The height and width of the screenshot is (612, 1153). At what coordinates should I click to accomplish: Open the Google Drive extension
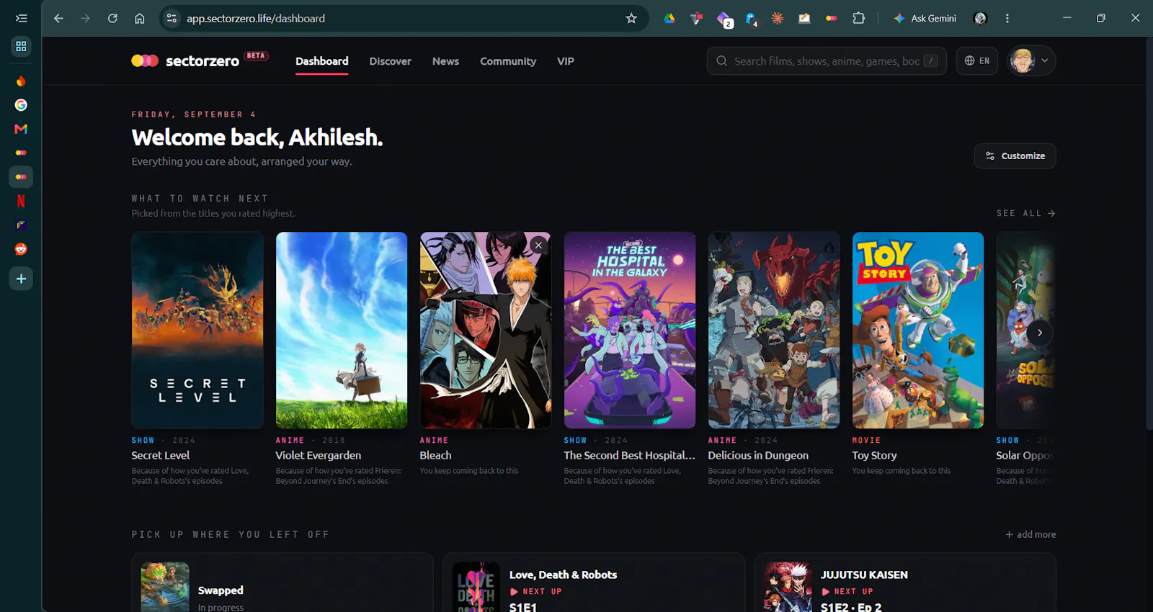pos(669,18)
